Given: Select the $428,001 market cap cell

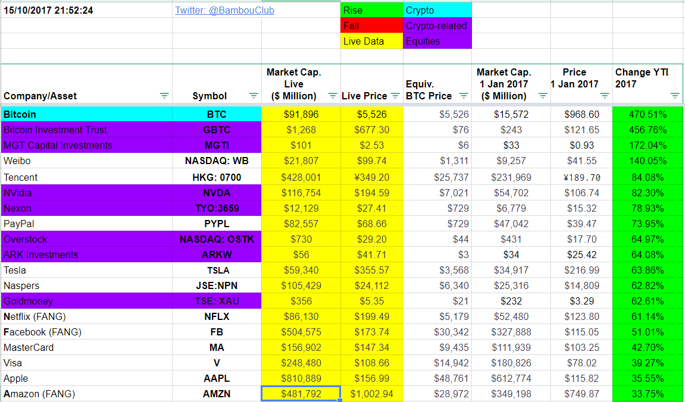Looking at the screenshot, I should (x=301, y=177).
